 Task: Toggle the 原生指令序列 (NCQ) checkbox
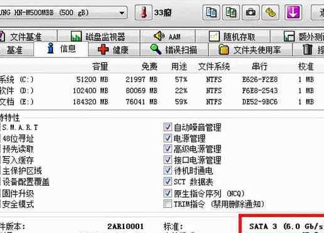168,193
